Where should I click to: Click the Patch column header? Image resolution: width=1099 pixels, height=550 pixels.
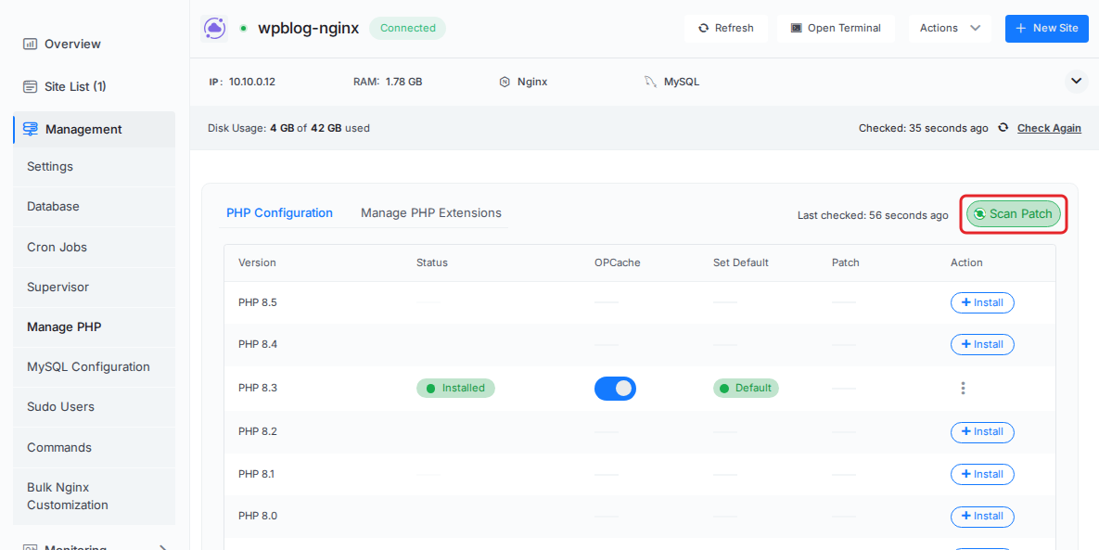click(845, 262)
